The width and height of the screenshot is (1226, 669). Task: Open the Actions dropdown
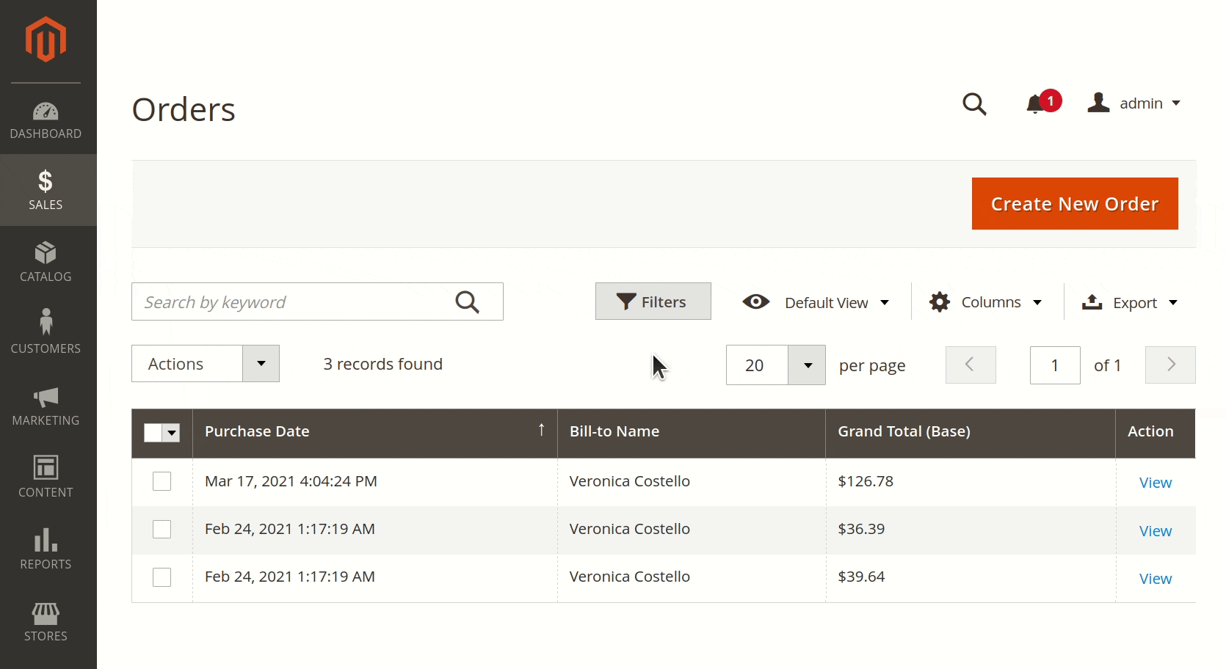205,363
